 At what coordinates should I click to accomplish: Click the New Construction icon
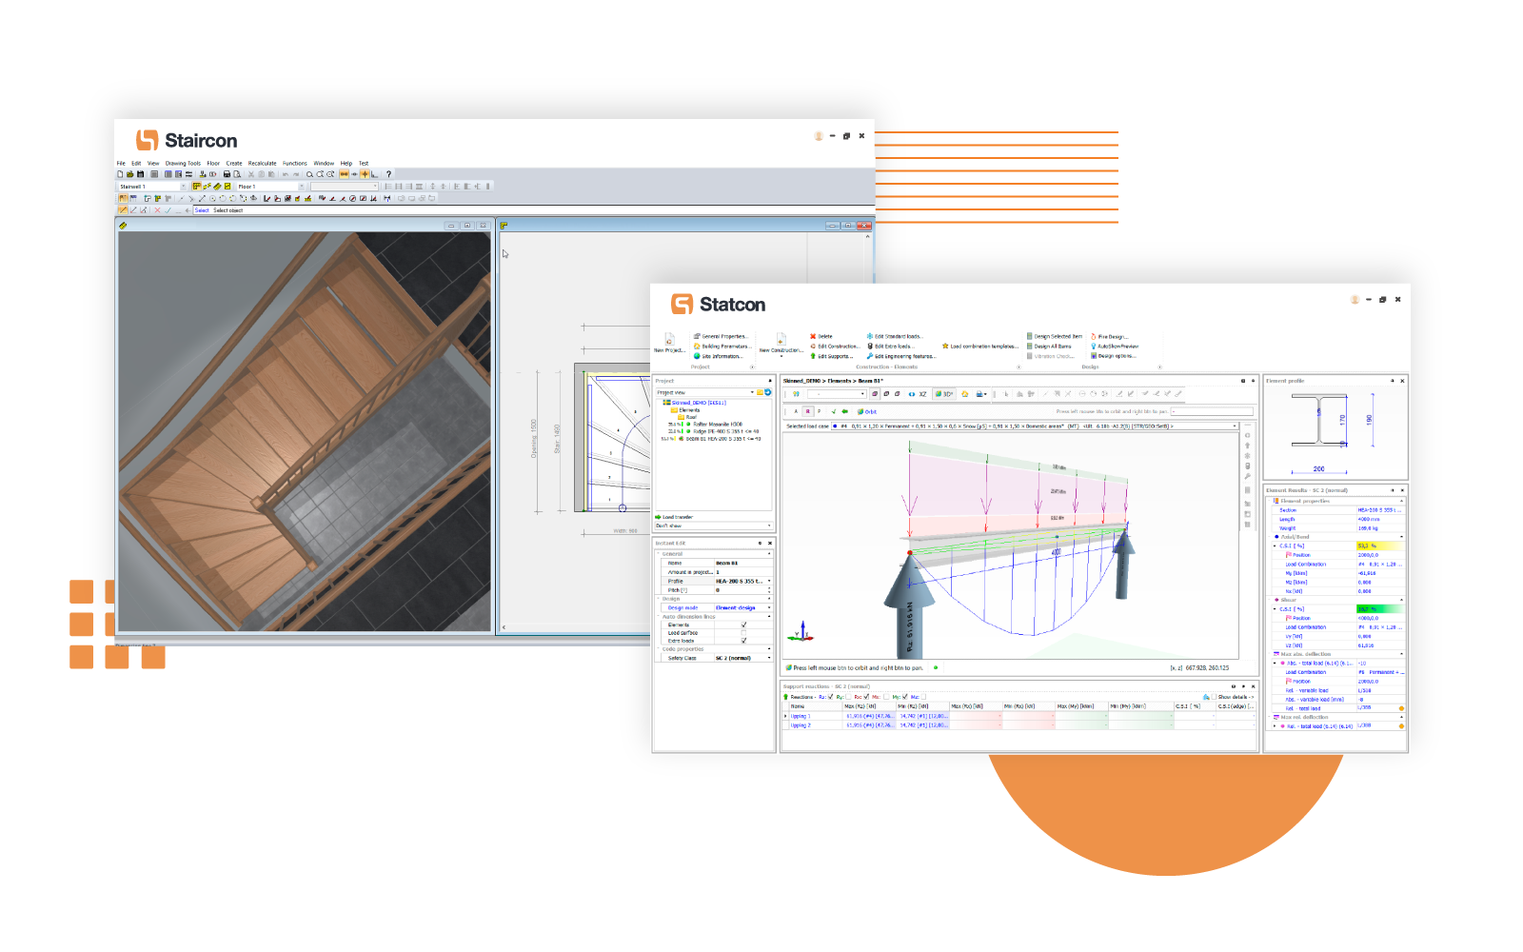click(x=781, y=342)
